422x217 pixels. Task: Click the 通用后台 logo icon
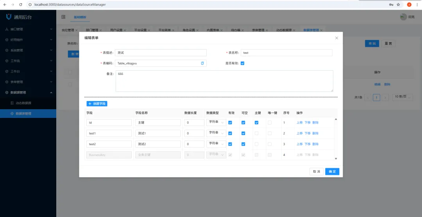(x=9, y=17)
